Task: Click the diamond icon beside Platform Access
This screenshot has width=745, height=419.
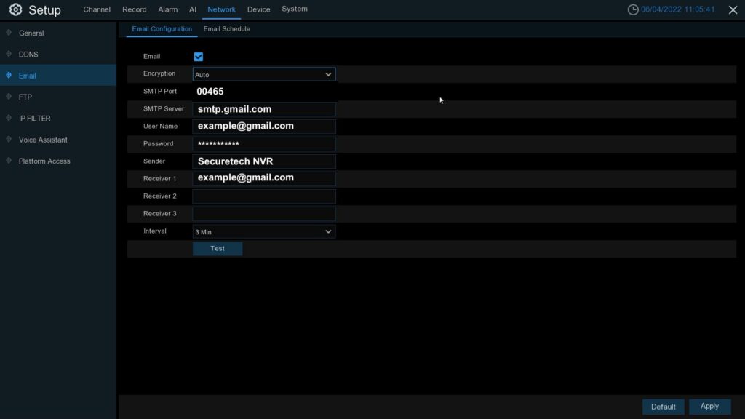Action: pos(9,161)
